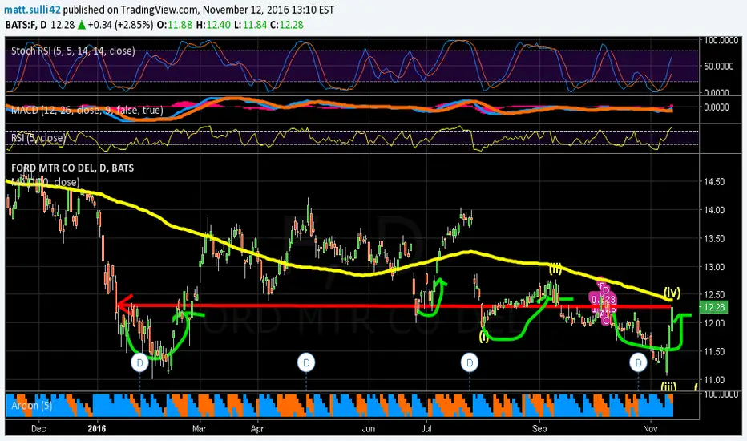
Task: Select the yellow (i) wave label
Action: (x=484, y=338)
